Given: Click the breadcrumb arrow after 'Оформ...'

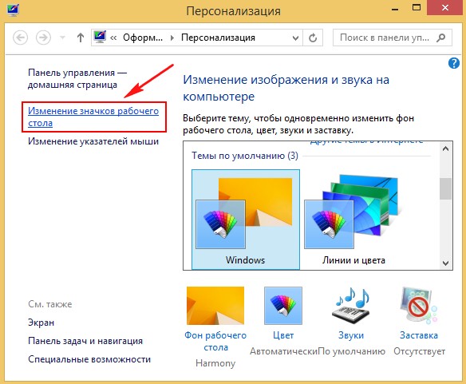Looking at the screenshot, I should 172,38.
